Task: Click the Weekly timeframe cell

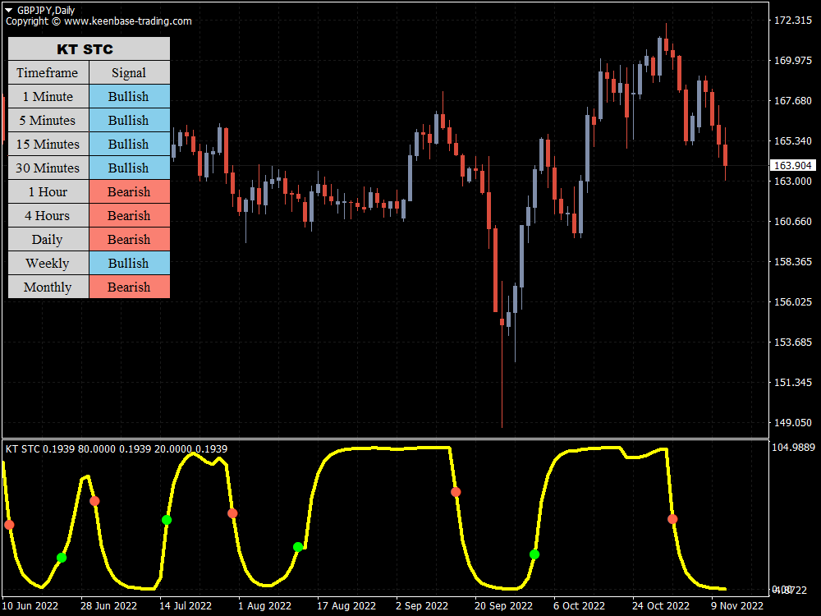Action: click(48, 263)
